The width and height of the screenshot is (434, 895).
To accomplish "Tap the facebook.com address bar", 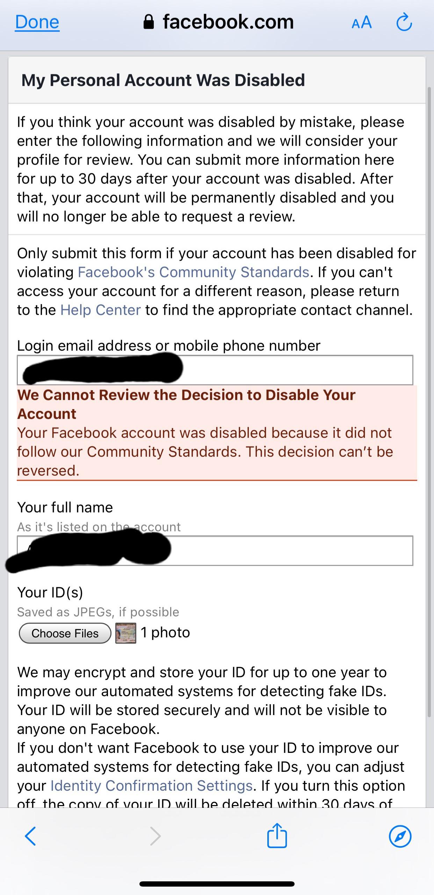I will 227,22.
